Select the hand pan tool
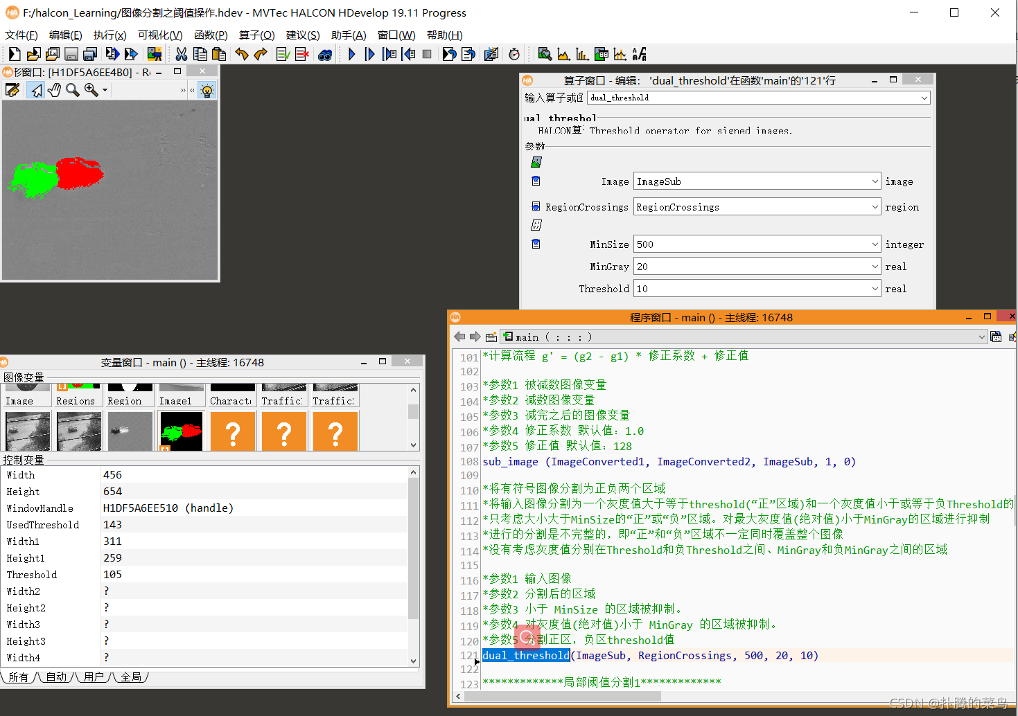Image resolution: width=1018 pixels, height=716 pixels. coord(54,90)
